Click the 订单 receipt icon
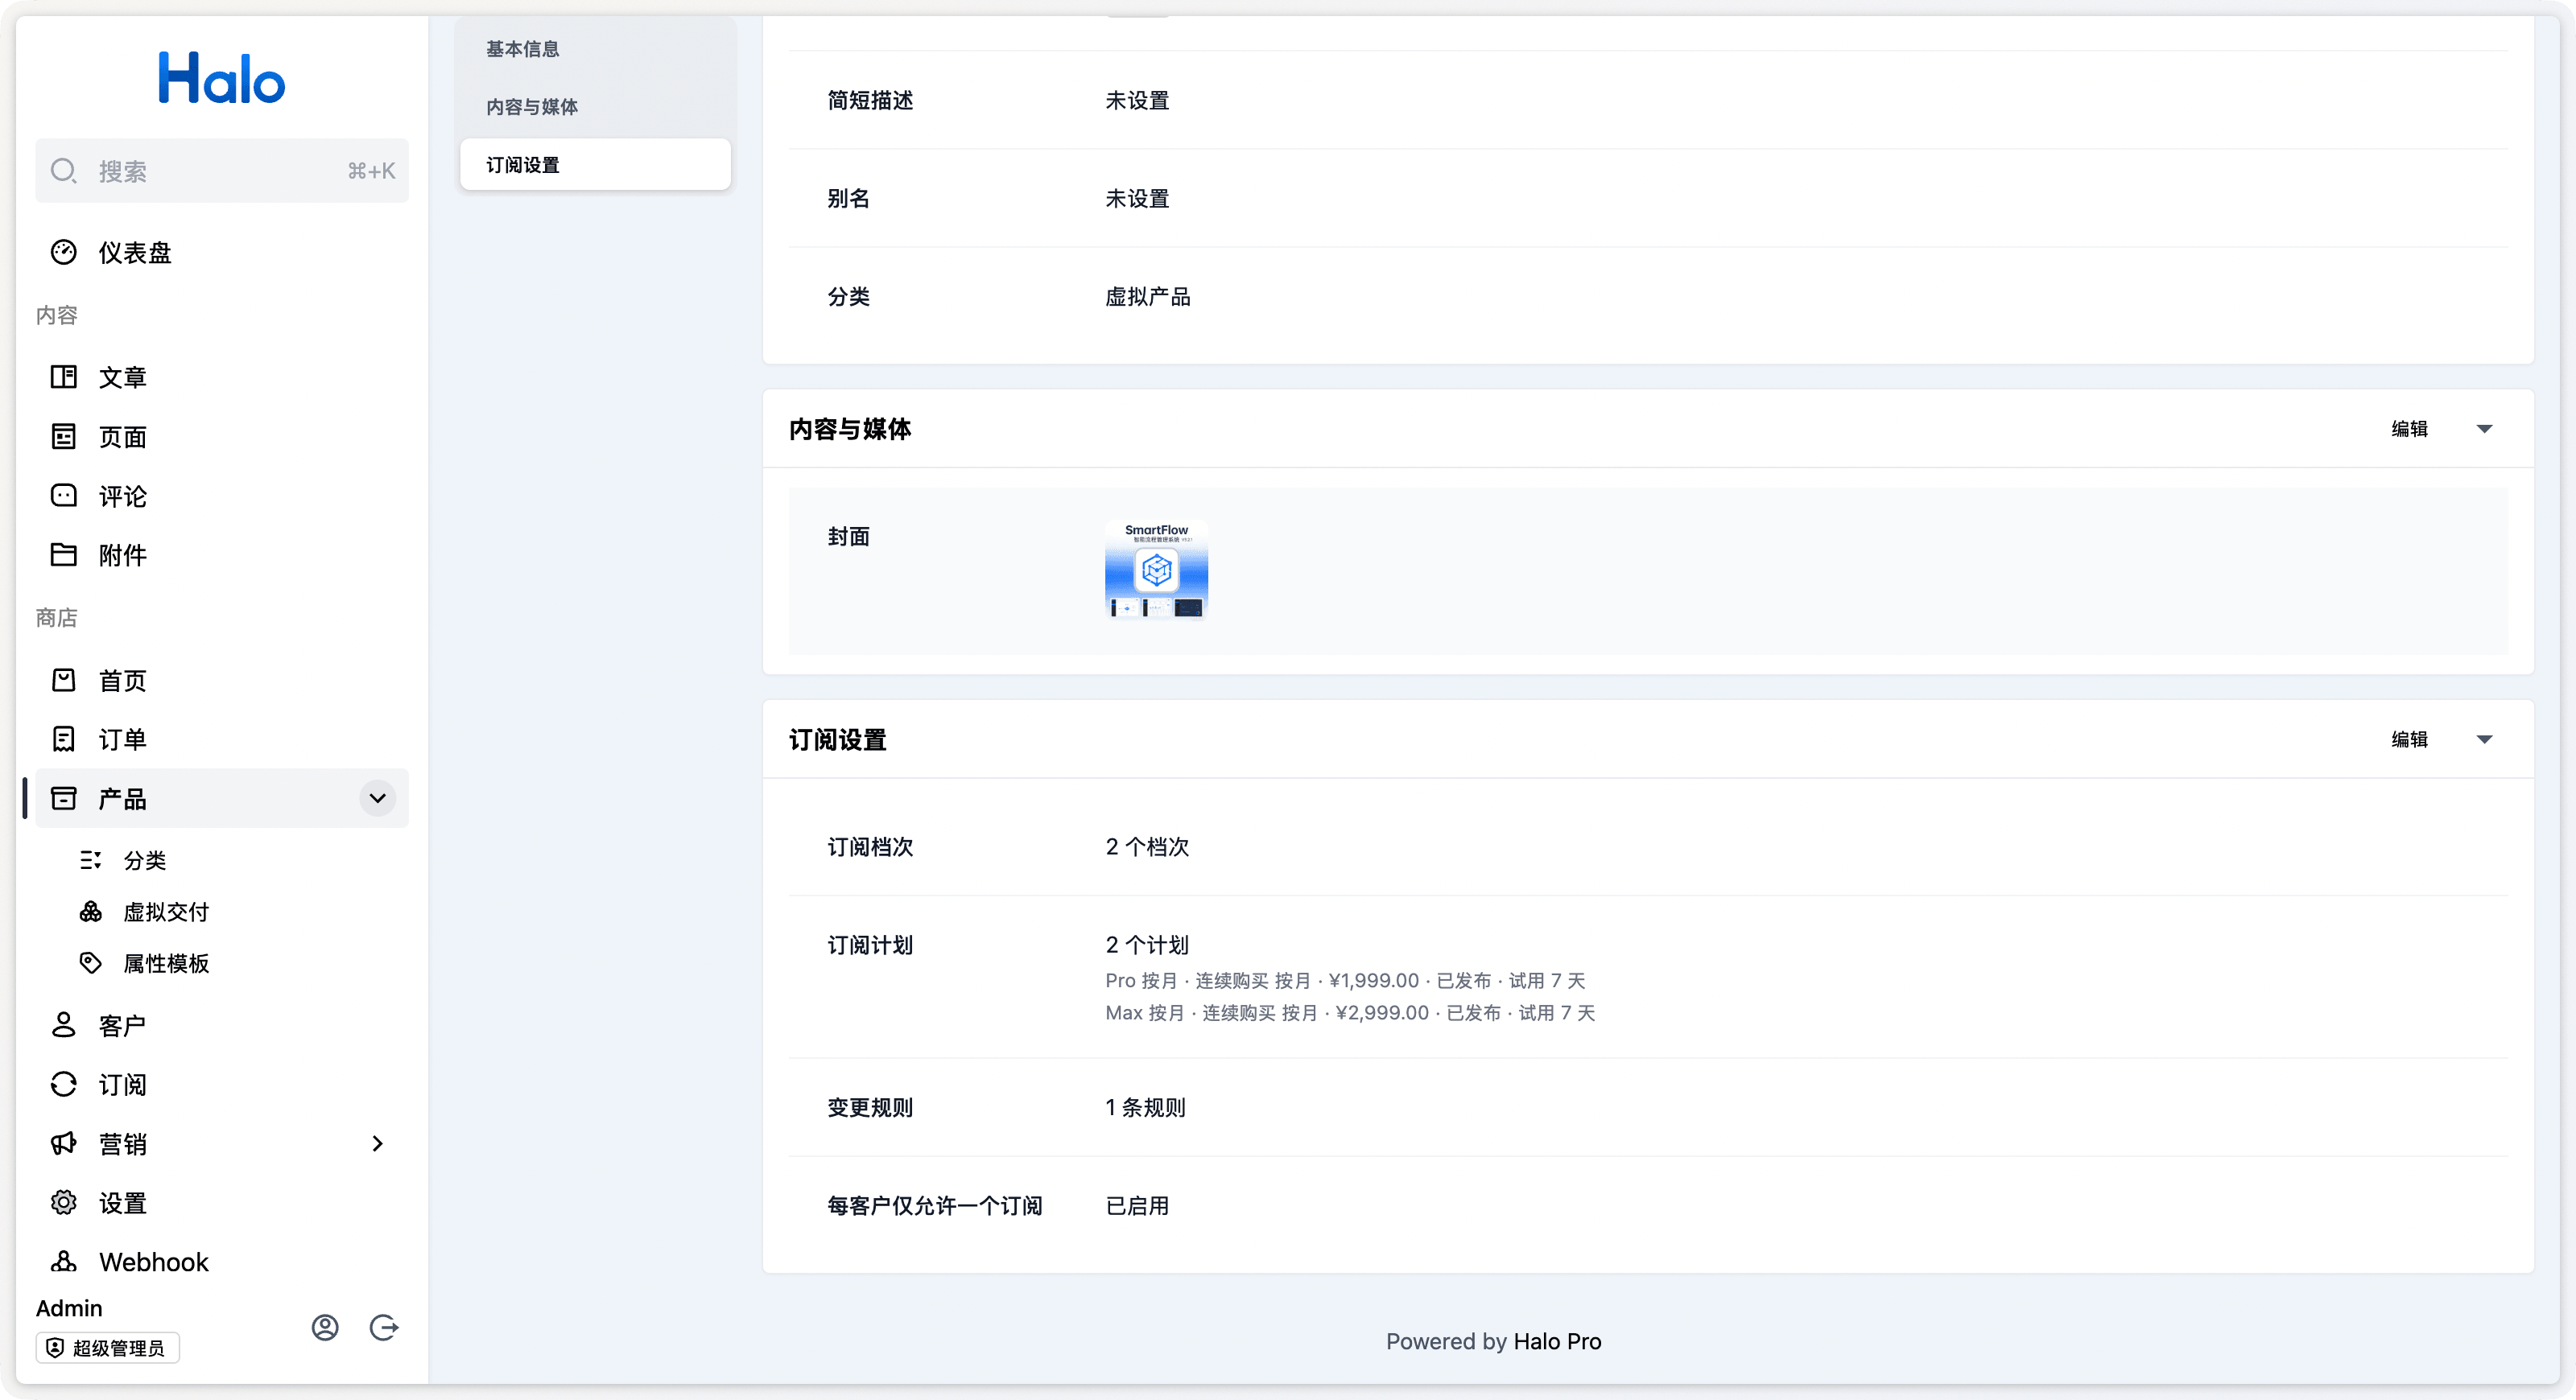Viewport: 2576px width, 1400px height. [x=63, y=739]
